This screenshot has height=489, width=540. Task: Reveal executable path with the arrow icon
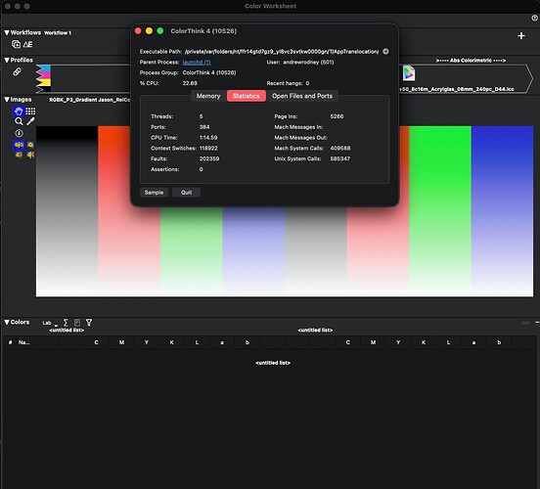(x=385, y=51)
